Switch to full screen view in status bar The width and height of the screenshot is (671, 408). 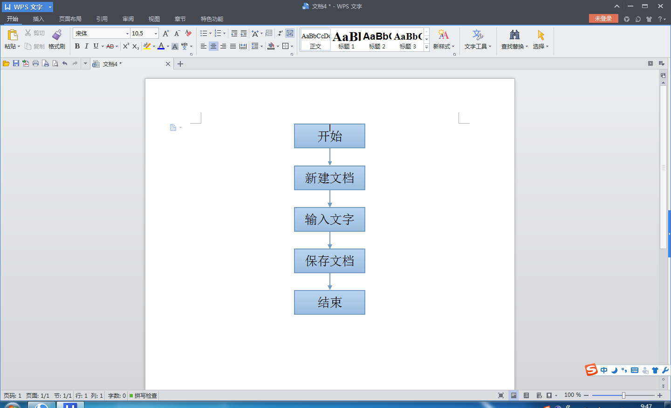[x=501, y=395]
